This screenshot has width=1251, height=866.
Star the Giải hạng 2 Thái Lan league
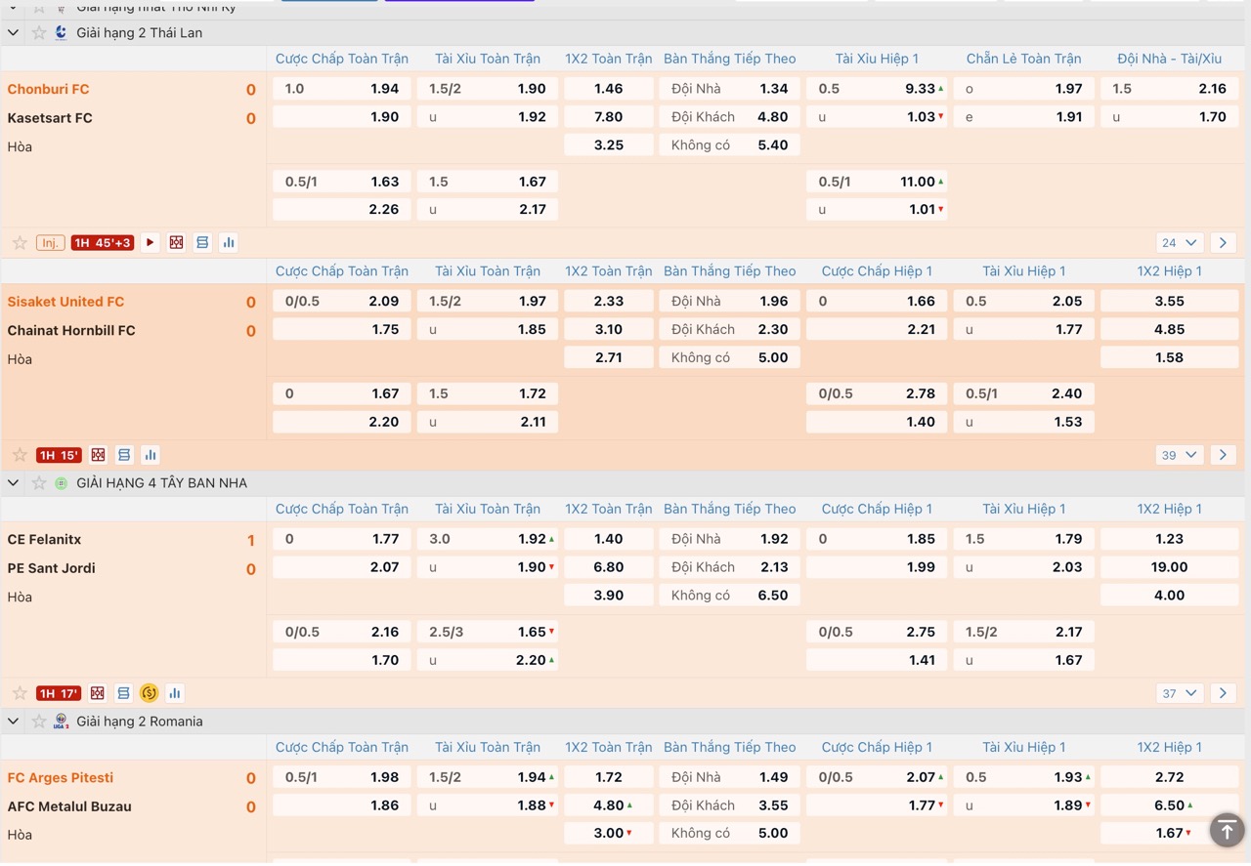pyautogui.click(x=39, y=32)
